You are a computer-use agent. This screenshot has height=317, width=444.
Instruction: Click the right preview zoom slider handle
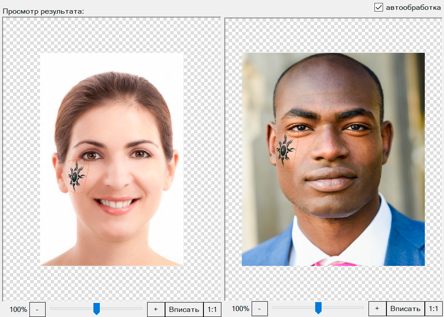(x=318, y=308)
